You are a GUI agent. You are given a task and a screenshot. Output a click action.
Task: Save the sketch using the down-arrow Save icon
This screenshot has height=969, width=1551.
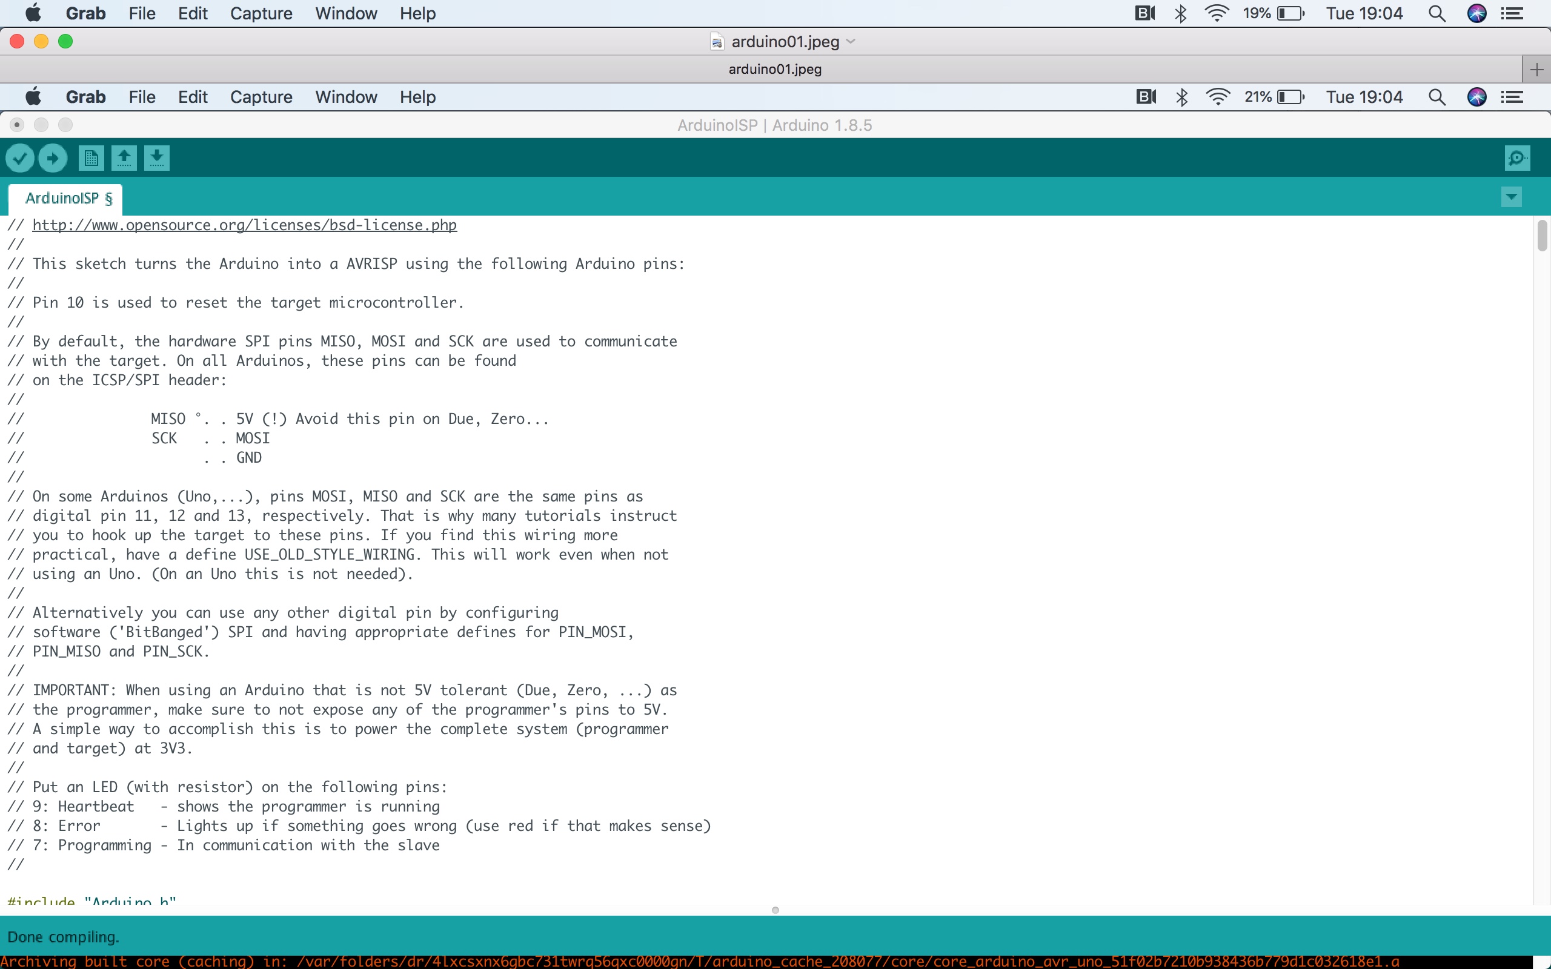click(x=156, y=157)
